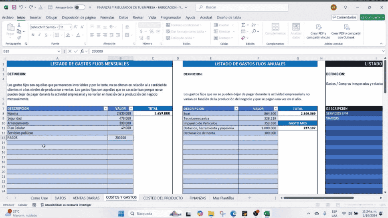Click the AutoSum sigma icon

[243, 25]
